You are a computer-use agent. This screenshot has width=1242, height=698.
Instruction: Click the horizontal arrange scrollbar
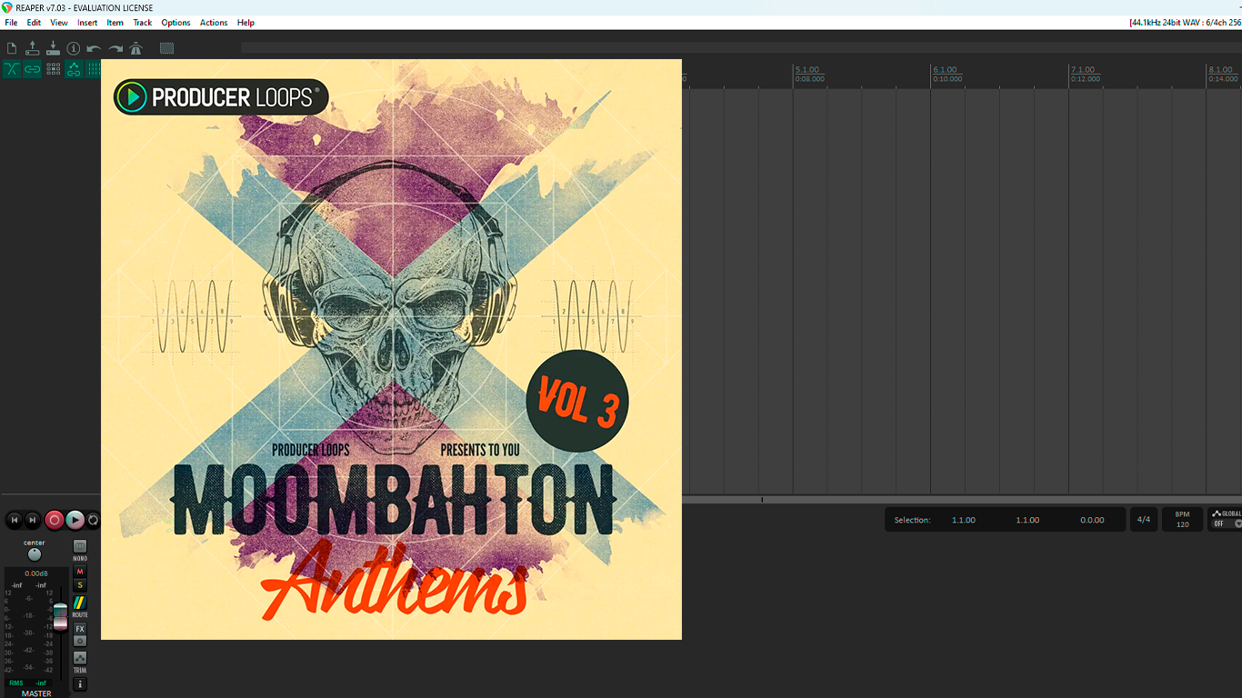[962, 500]
